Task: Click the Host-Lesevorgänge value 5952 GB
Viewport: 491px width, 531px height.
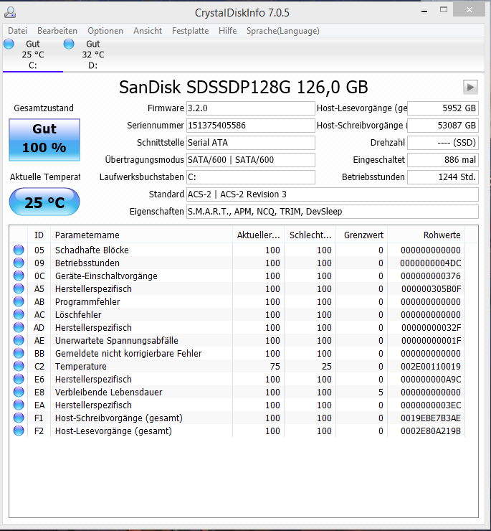Action: [x=443, y=108]
